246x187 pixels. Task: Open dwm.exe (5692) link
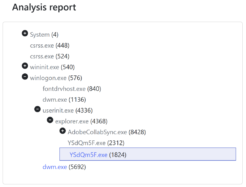click(55, 167)
